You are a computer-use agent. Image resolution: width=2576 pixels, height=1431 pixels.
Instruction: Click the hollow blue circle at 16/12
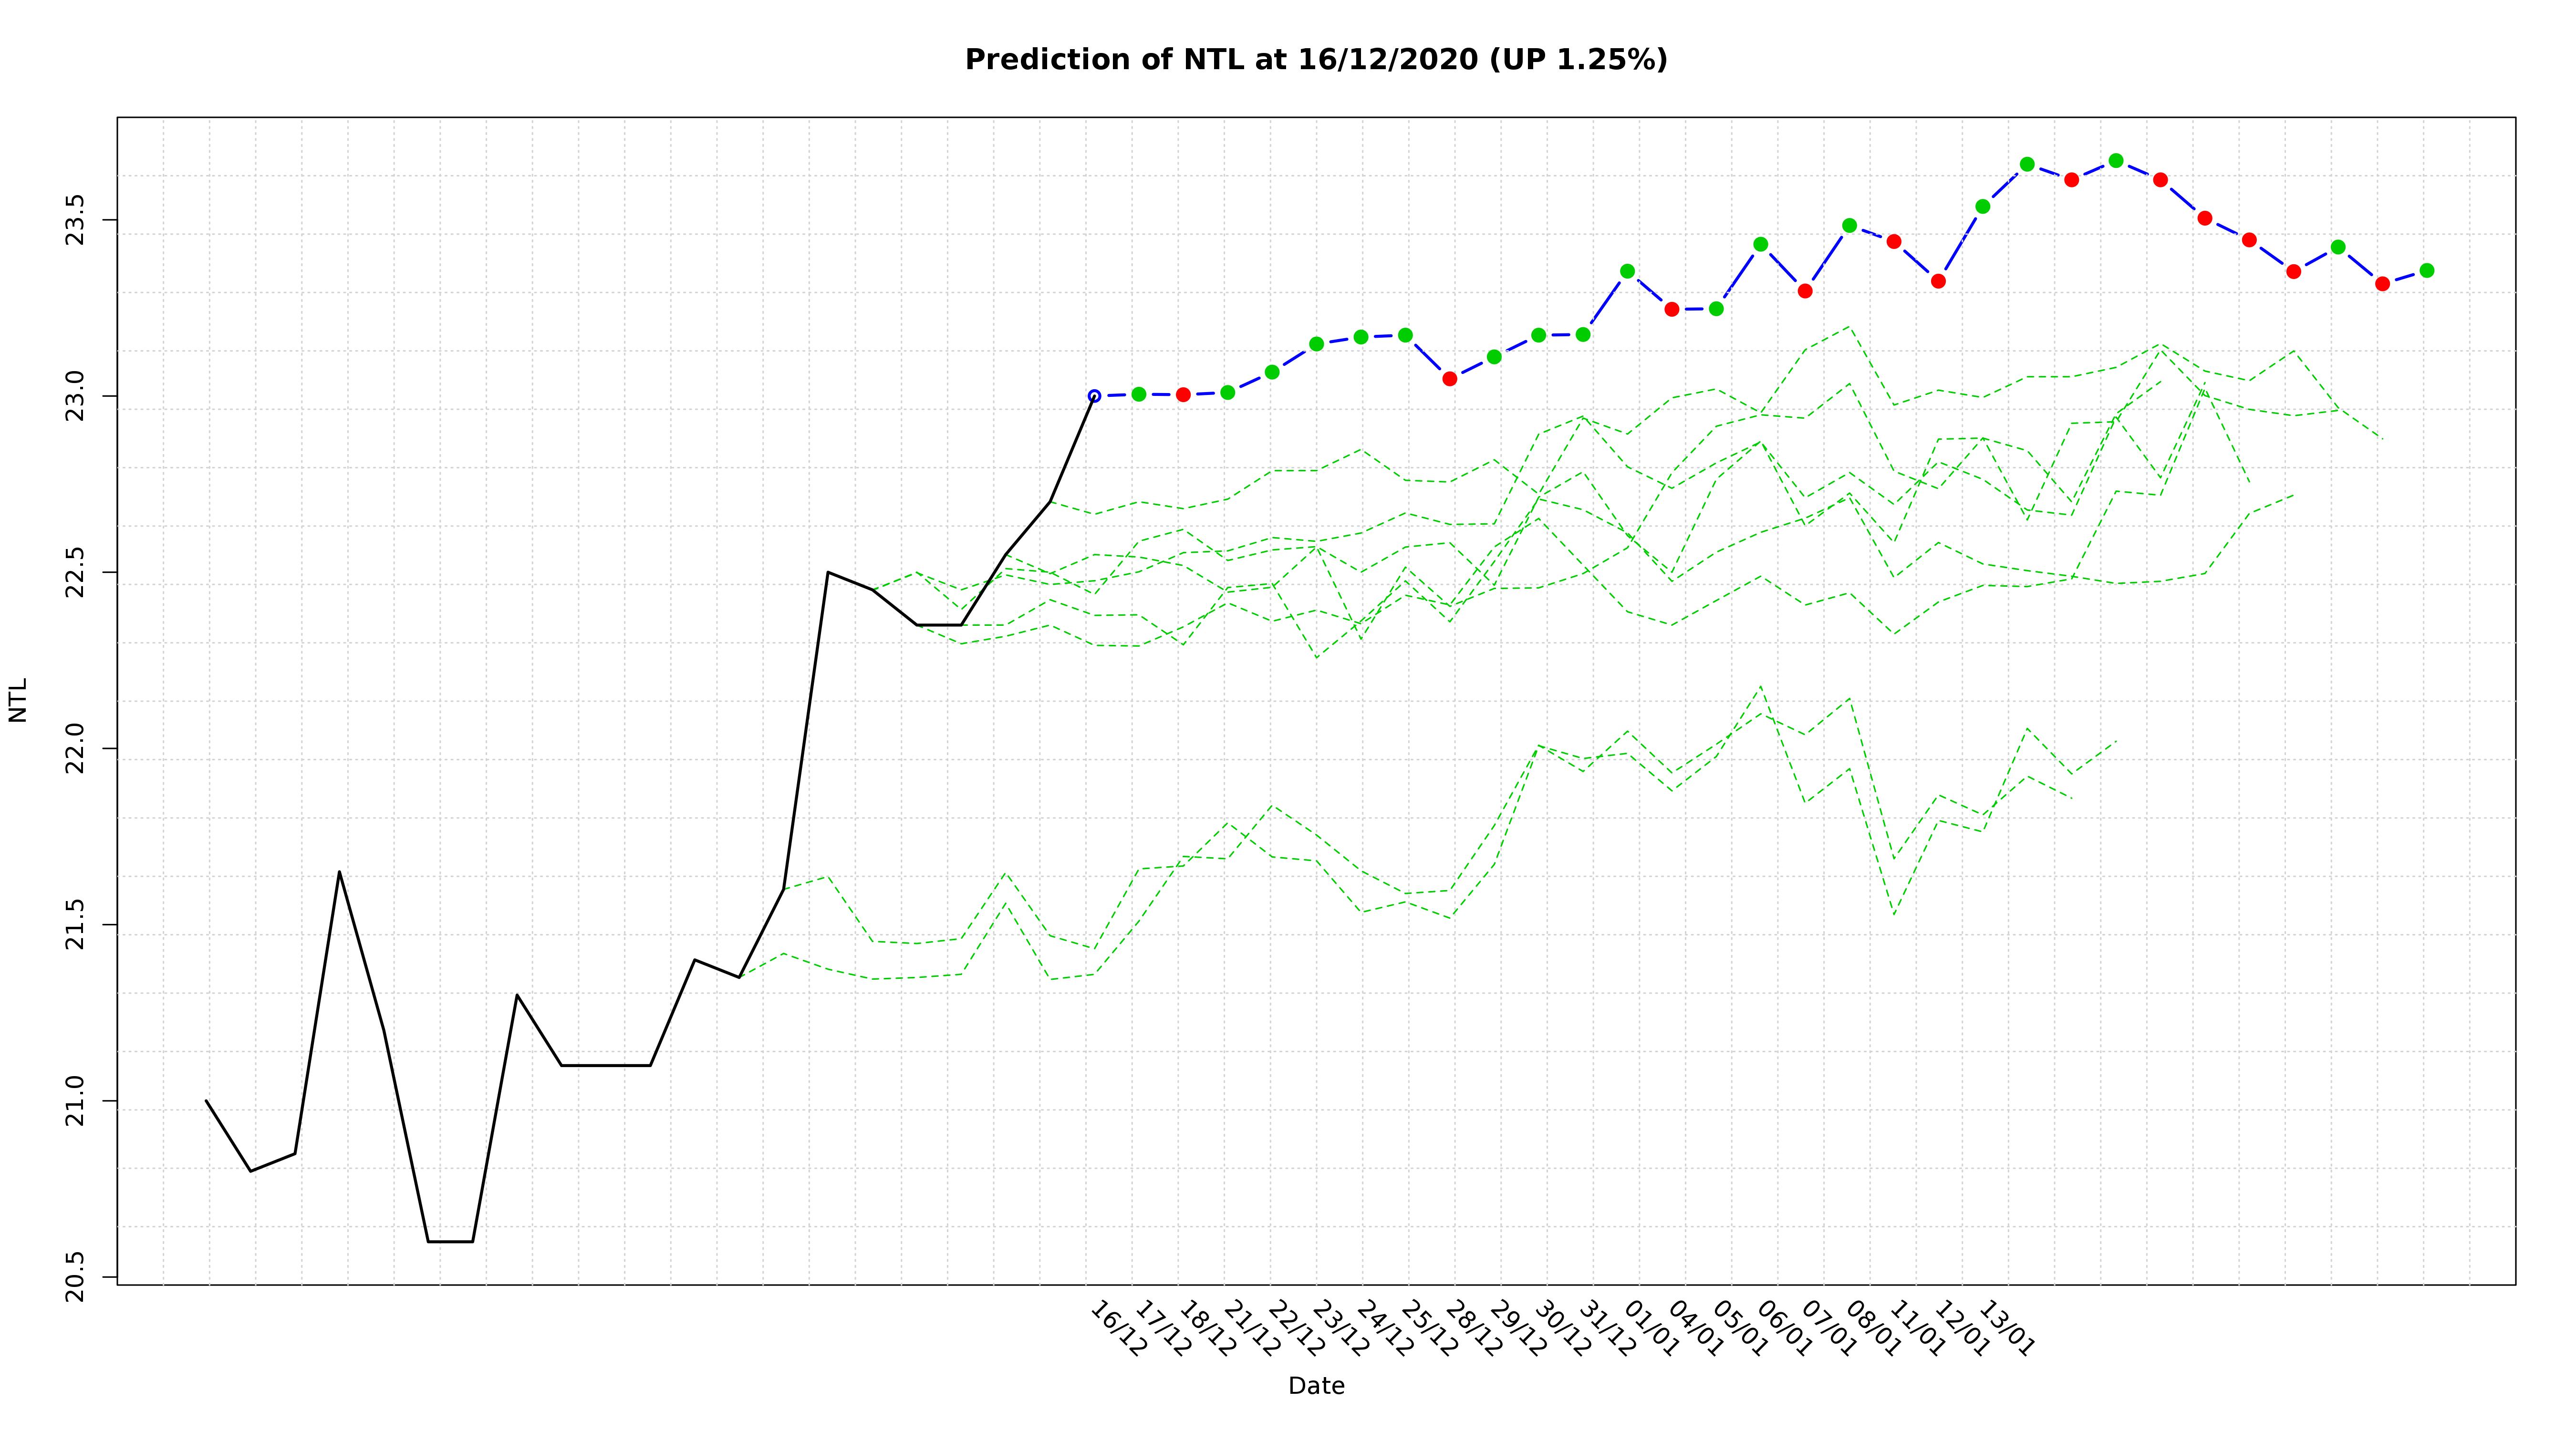[1094, 396]
